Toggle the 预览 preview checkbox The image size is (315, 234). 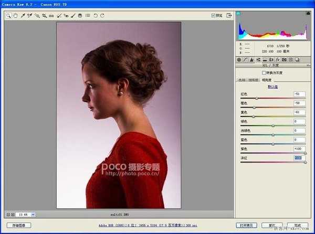coord(213,16)
